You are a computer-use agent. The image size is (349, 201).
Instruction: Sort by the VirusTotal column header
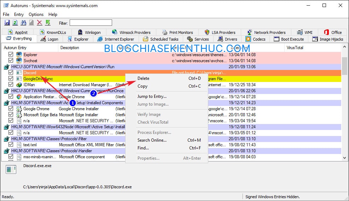coord(313,48)
